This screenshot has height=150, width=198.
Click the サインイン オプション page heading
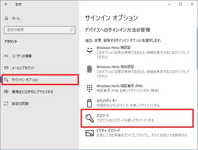[x=111, y=18]
